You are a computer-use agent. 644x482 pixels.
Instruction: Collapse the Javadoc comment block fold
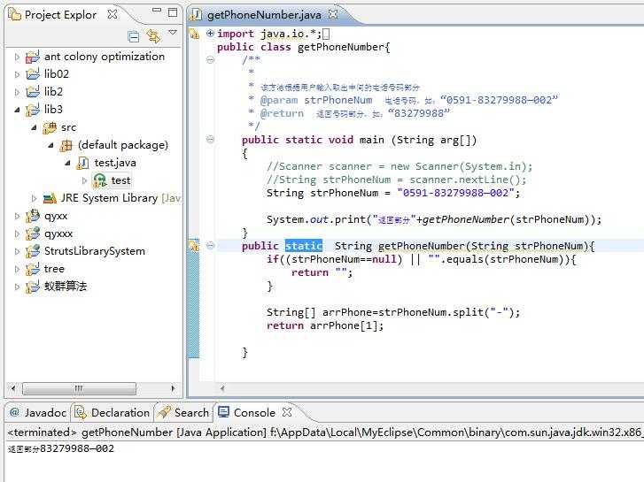[x=210, y=60]
